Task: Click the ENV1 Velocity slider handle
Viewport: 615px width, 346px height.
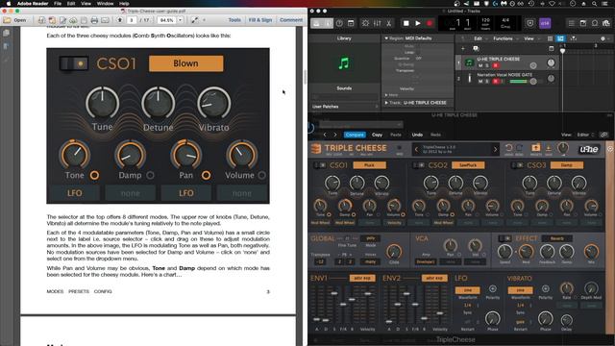Action: coord(367,293)
